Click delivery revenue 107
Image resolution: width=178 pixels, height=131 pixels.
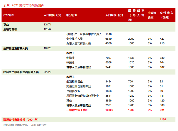pyautogui.click(x=162, y=67)
